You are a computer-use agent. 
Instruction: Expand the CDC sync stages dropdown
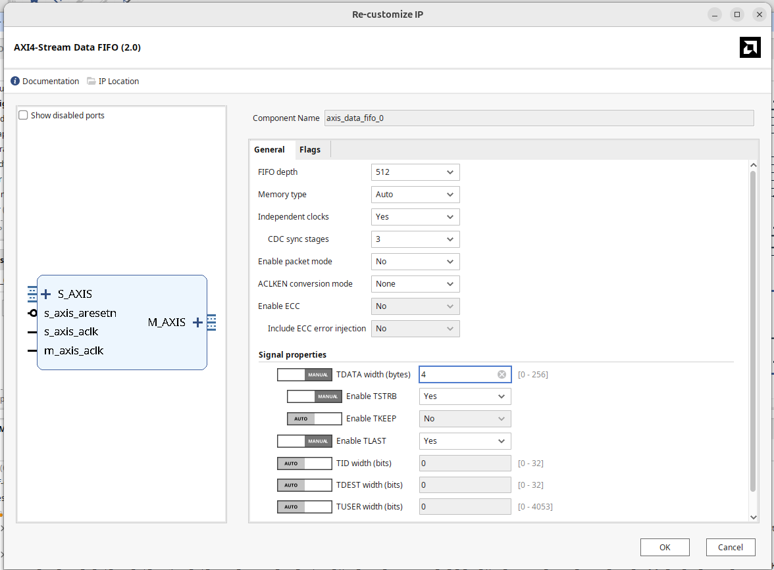[415, 239]
